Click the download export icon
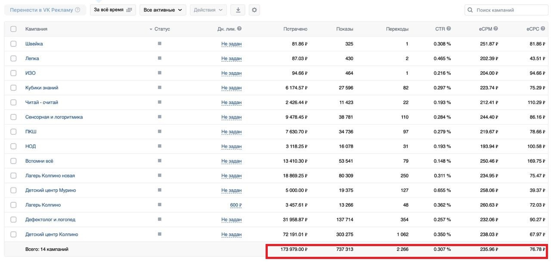Image resolution: width=551 pixels, height=262 pixels. (238, 10)
